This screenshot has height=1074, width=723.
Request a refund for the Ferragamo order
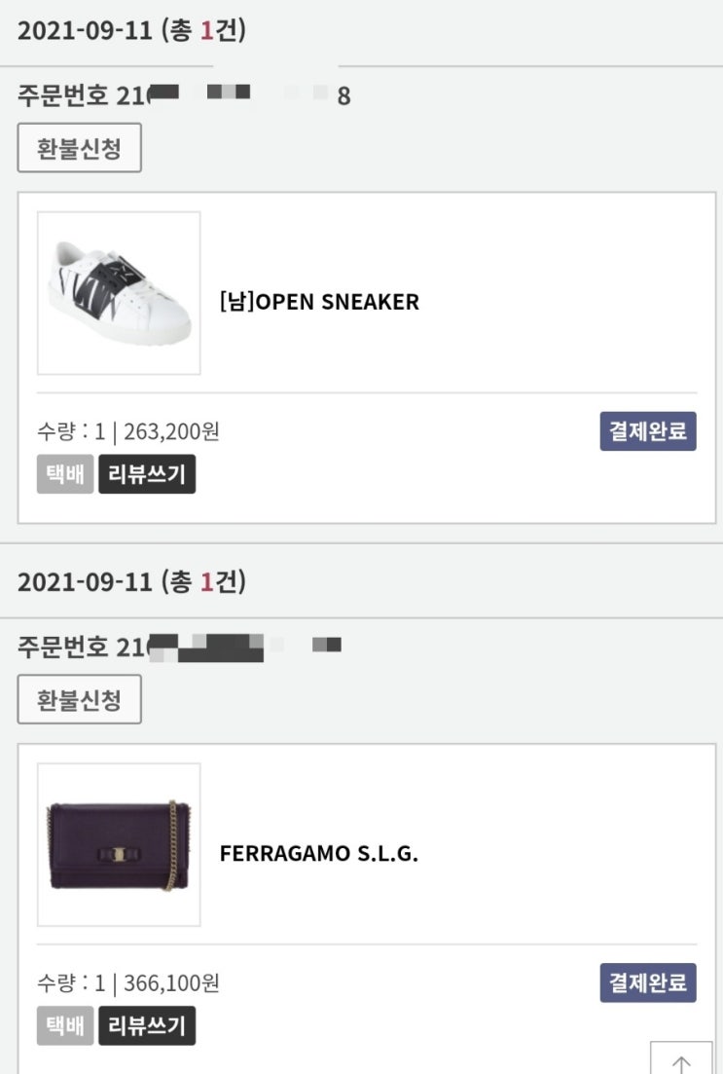(x=80, y=699)
